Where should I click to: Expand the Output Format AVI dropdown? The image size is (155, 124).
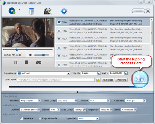pyautogui.click(x=69, y=73)
